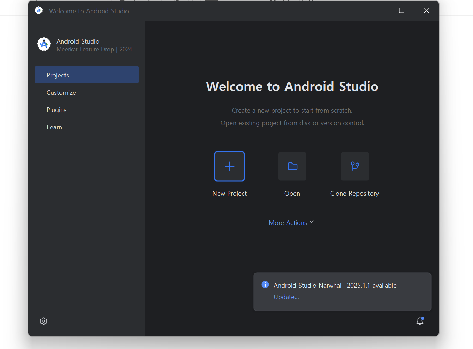Click the Update... link
This screenshot has height=349, width=473.
(286, 297)
